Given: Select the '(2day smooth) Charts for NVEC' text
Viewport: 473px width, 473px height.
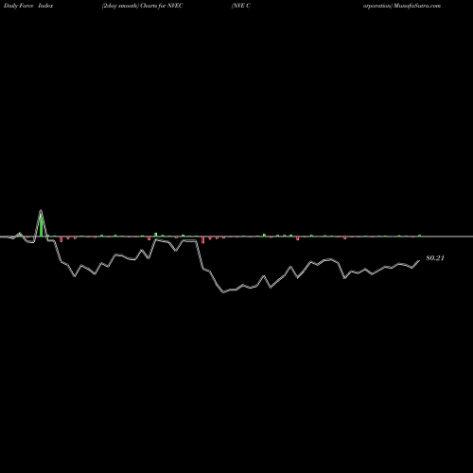Looking at the screenshot, I should tap(142, 6).
